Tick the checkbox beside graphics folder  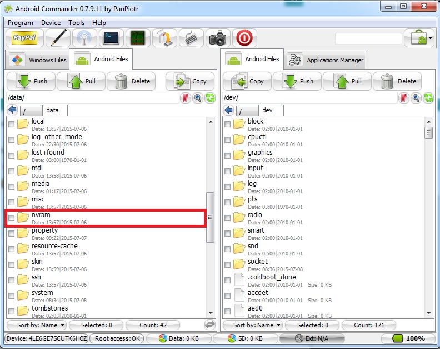click(227, 156)
